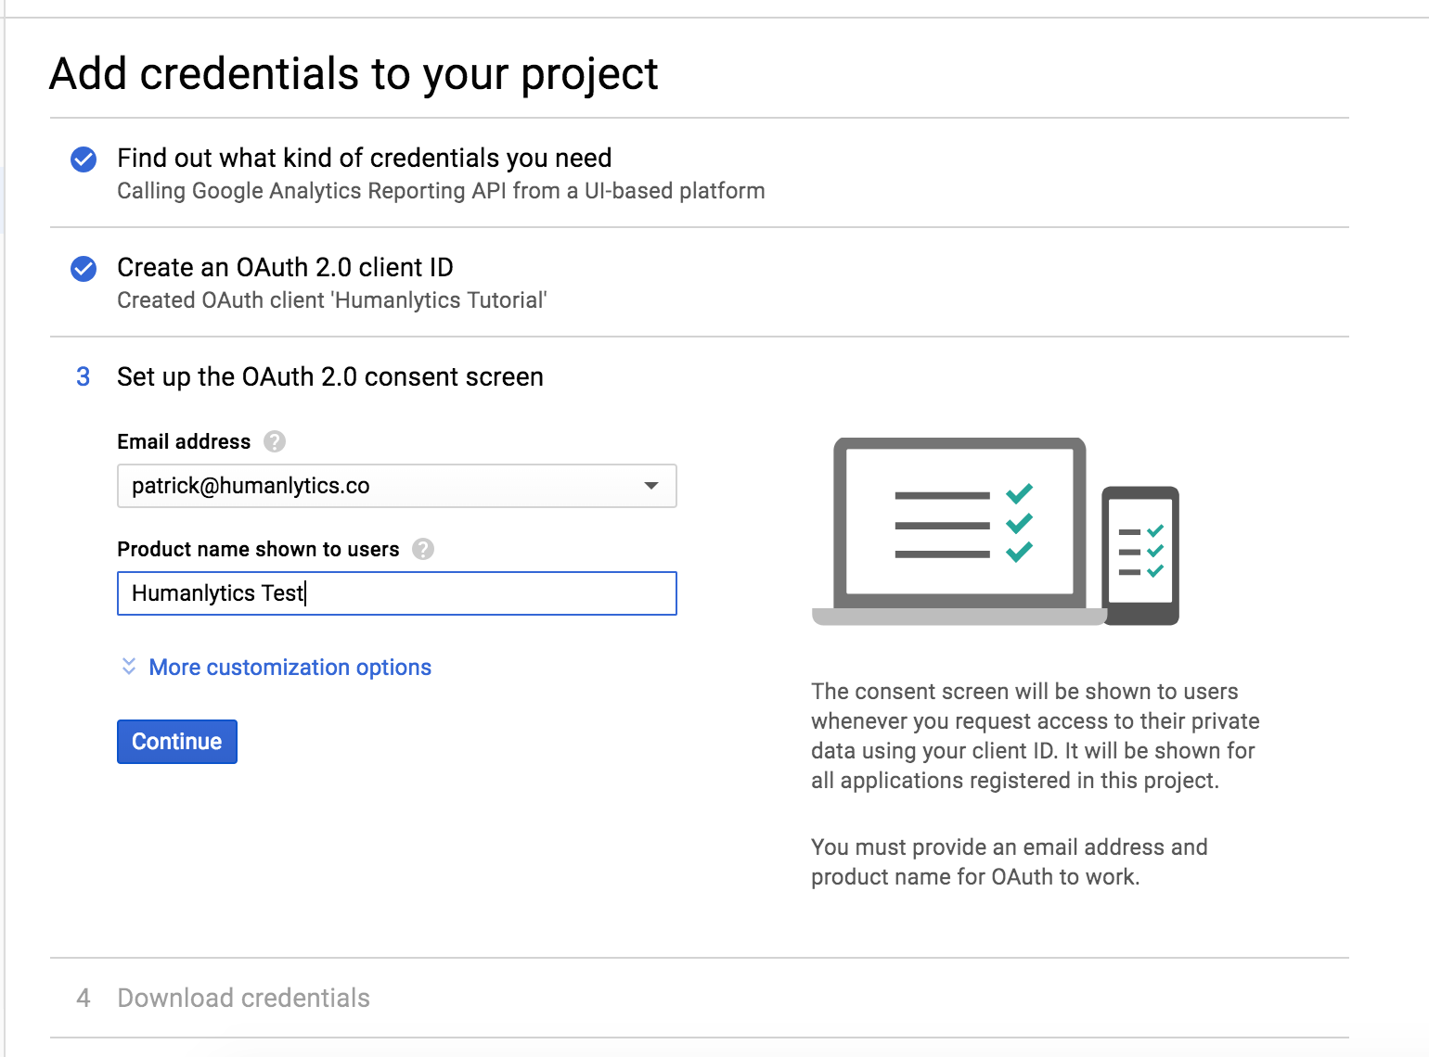Select the patrick@humanlytics.co email combo box

(380, 486)
